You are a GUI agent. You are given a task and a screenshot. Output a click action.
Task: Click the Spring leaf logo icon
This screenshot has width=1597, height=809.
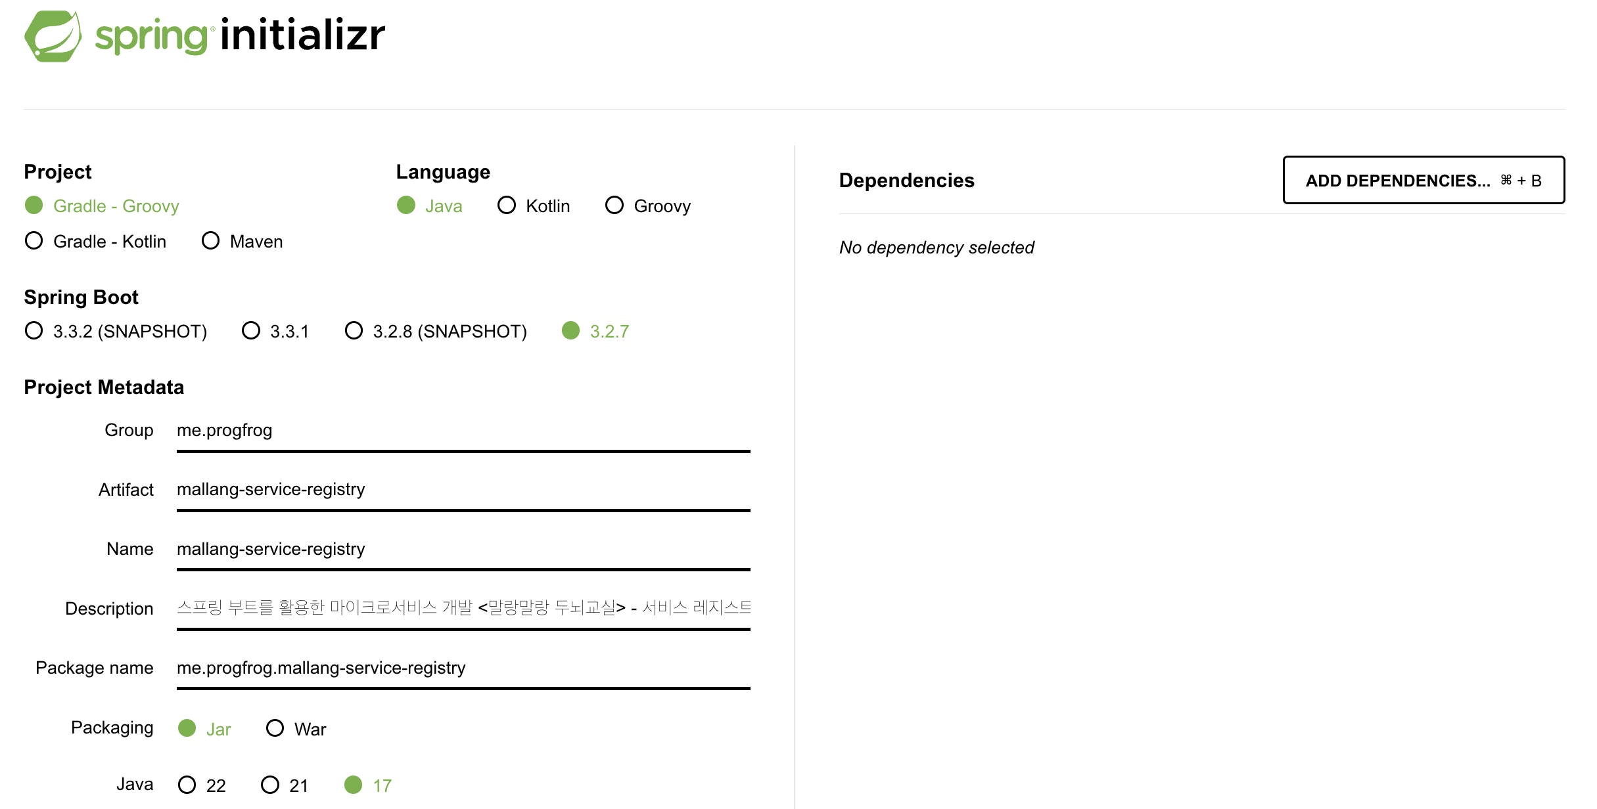pos(53,36)
